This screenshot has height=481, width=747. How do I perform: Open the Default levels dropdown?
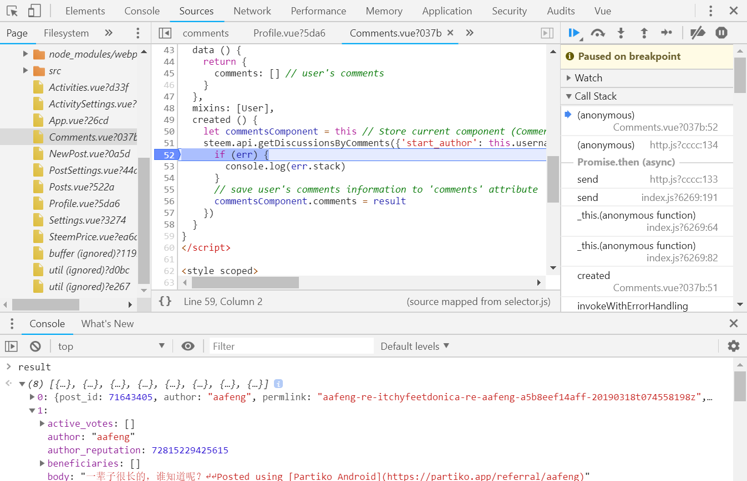coord(415,346)
